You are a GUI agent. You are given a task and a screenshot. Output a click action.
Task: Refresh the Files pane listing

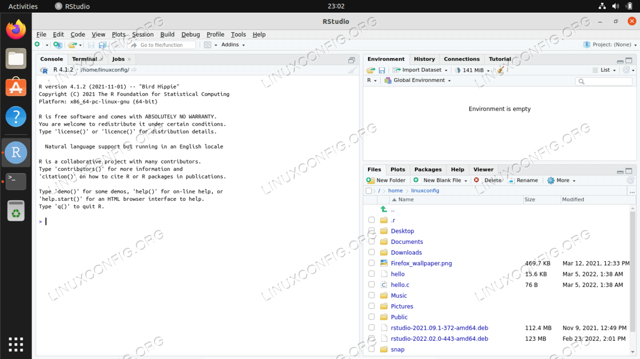click(x=630, y=181)
